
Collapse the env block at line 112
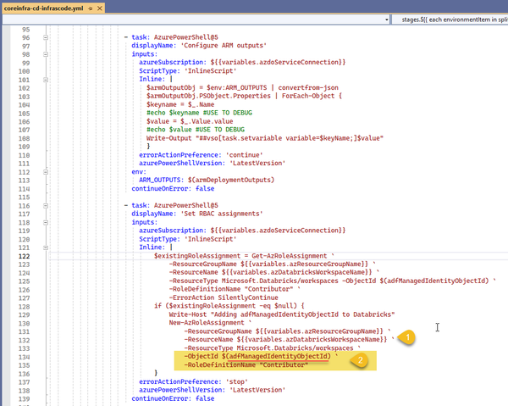(47, 172)
